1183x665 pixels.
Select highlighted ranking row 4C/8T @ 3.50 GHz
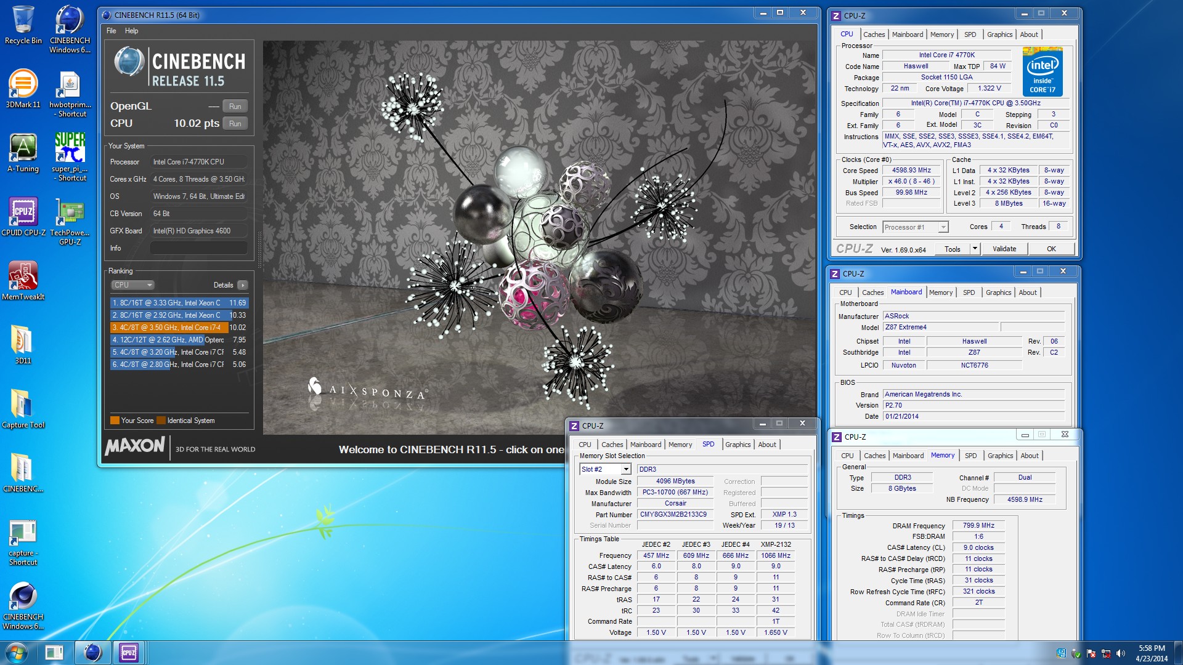click(179, 328)
